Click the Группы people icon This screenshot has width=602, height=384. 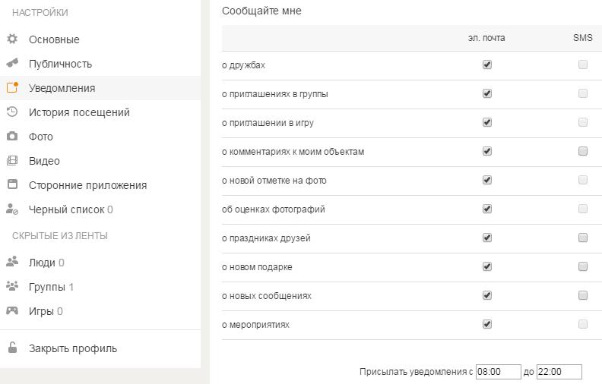12,286
